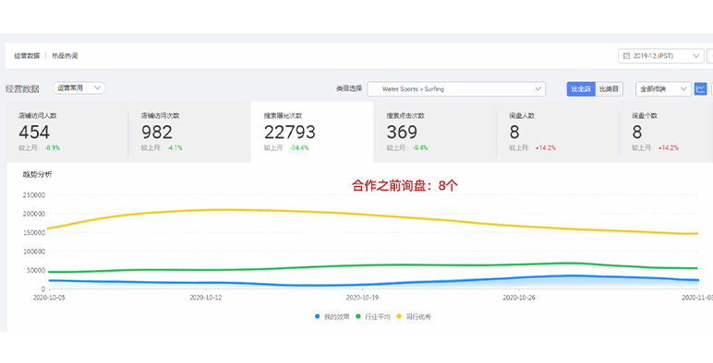Select the 店铺访问人数 454 metric card
The height and width of the screenshot is (363, 713).
point(66,132)
